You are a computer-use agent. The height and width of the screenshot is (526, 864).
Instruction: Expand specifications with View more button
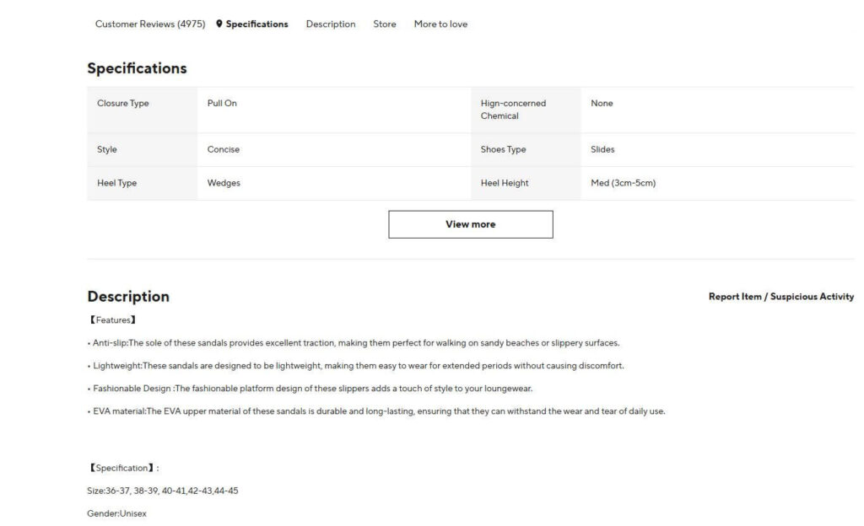(x=471, y=224)
